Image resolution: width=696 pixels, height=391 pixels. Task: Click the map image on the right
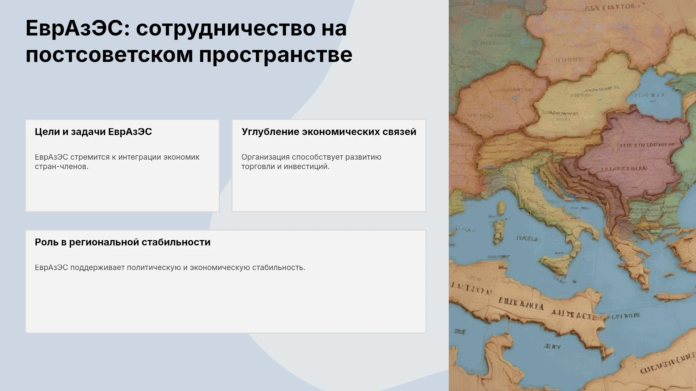click(572, 195)
